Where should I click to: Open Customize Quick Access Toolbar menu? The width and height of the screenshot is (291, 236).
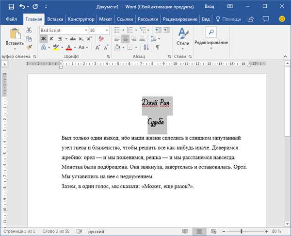(46, 7)
